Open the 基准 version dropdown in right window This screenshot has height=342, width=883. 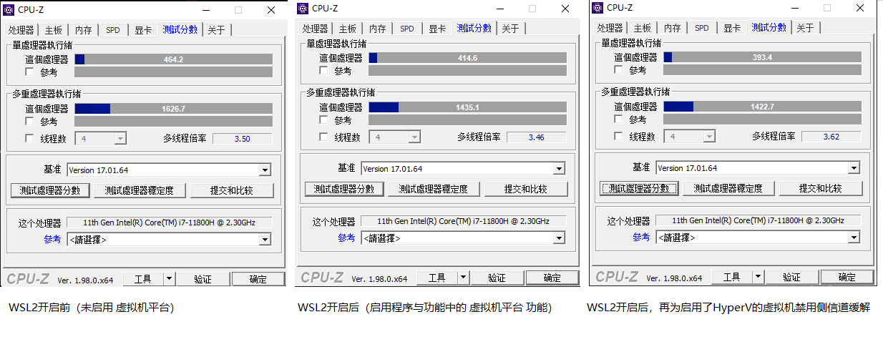tap(854, 168)
